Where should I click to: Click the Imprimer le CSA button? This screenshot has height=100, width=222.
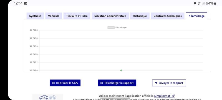coord(65,83)
